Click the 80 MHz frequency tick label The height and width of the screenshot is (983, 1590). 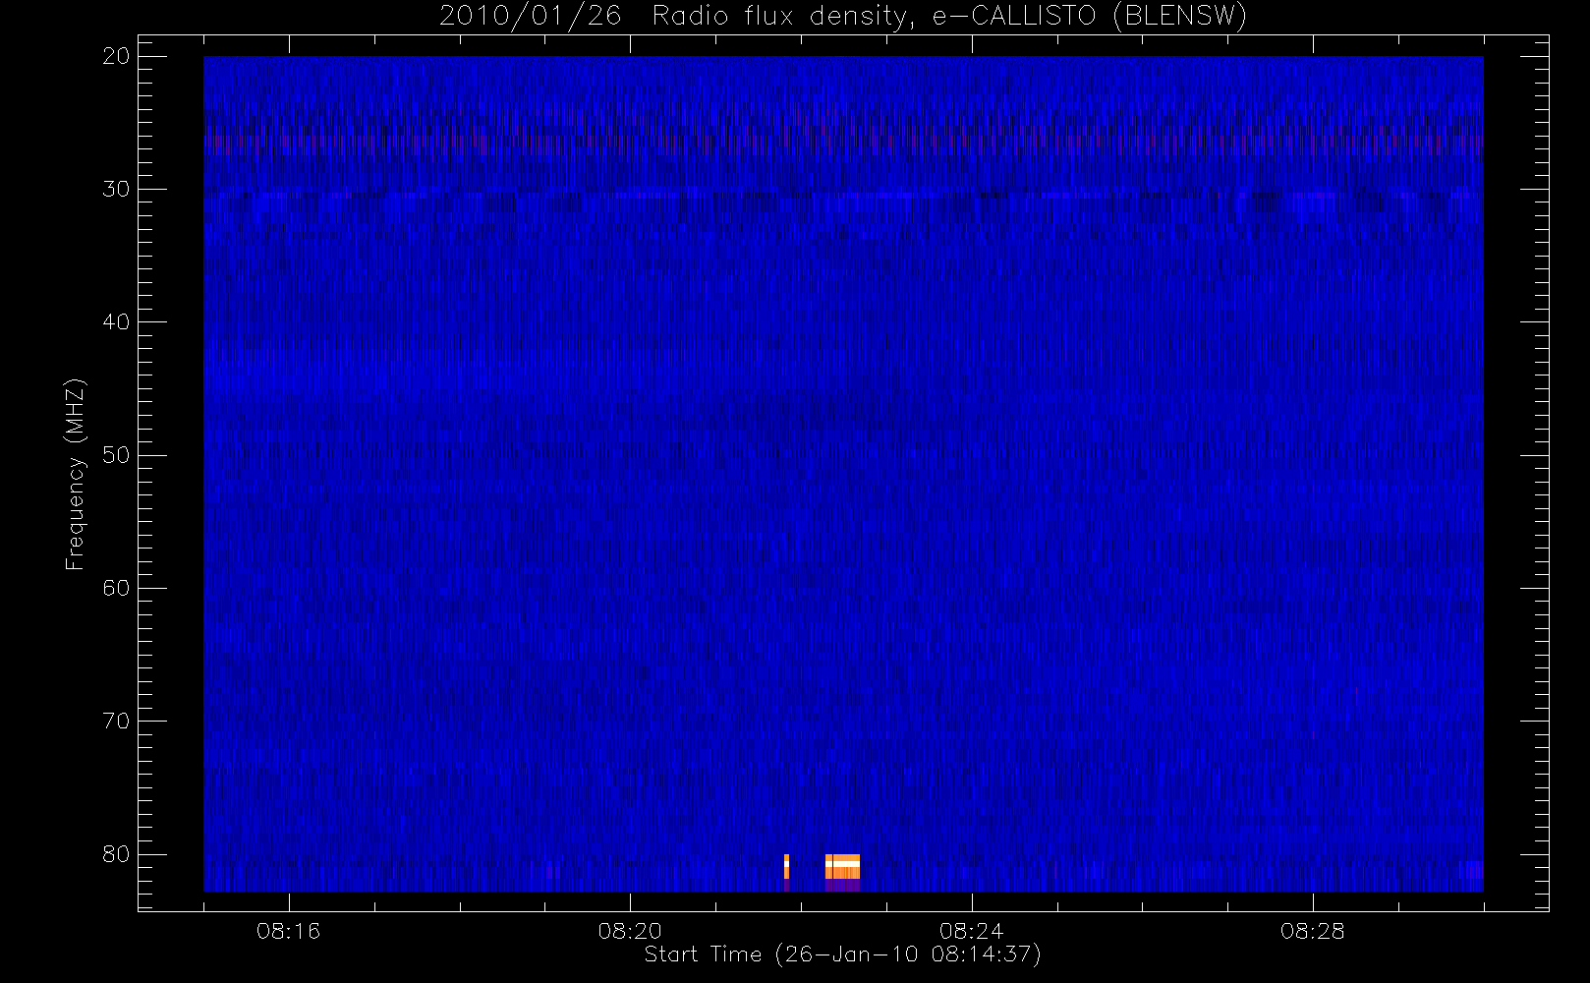click(x=116, y=854)
